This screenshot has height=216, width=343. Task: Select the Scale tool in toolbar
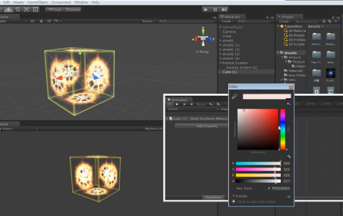(x=27, y=9)
